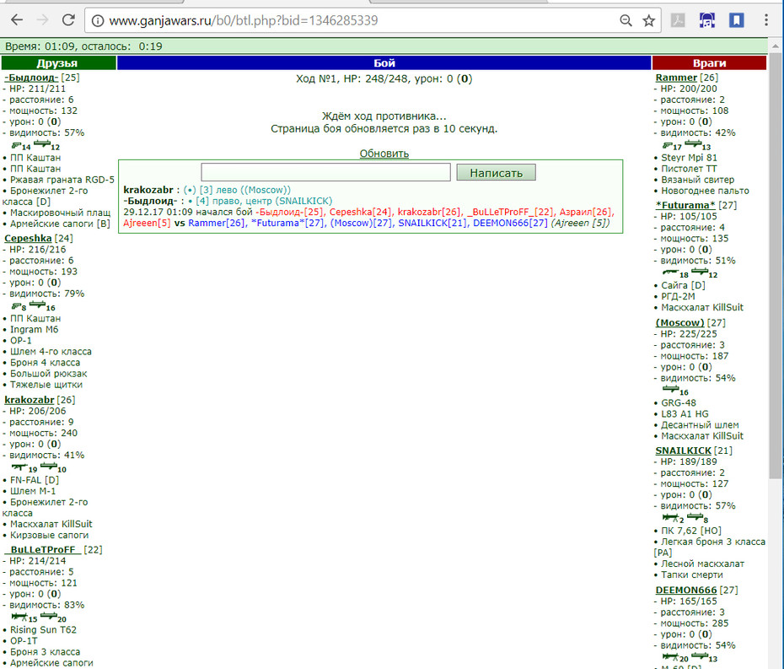Open the Chrome three-dot menu
Viewport: 784px width, 669px height.
[766, 20]
